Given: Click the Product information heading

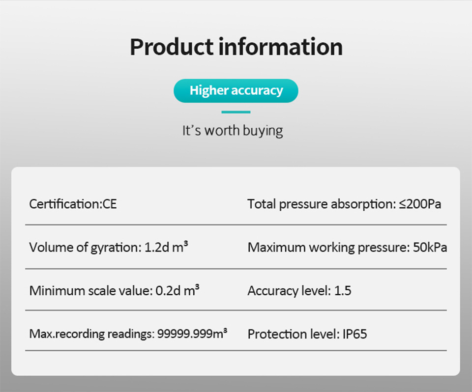Looking at the screenshot, I should click(x=236, y=47).
